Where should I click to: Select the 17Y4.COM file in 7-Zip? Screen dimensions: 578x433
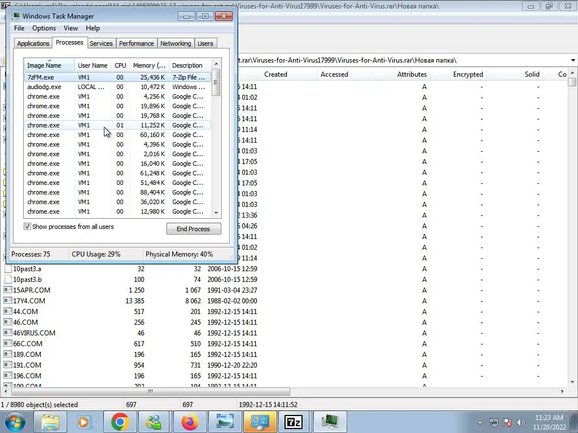pyautogui.click(x=29, y=301)
